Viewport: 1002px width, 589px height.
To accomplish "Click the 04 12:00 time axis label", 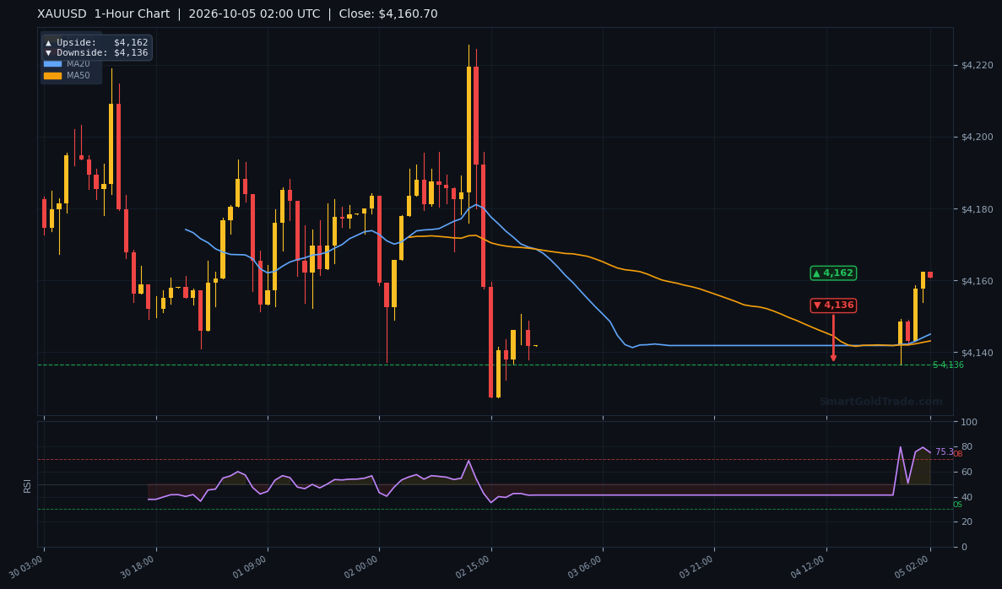I will click(809, 567).
